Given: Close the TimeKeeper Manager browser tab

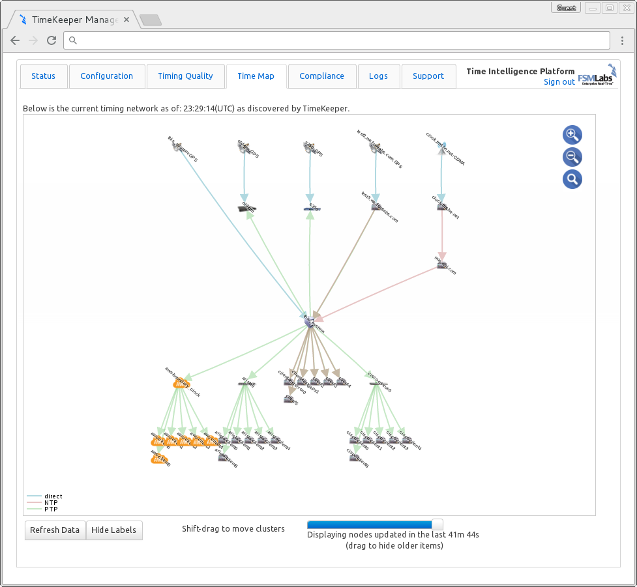Looking at the screenshot, I should click(x=126, y=20).
